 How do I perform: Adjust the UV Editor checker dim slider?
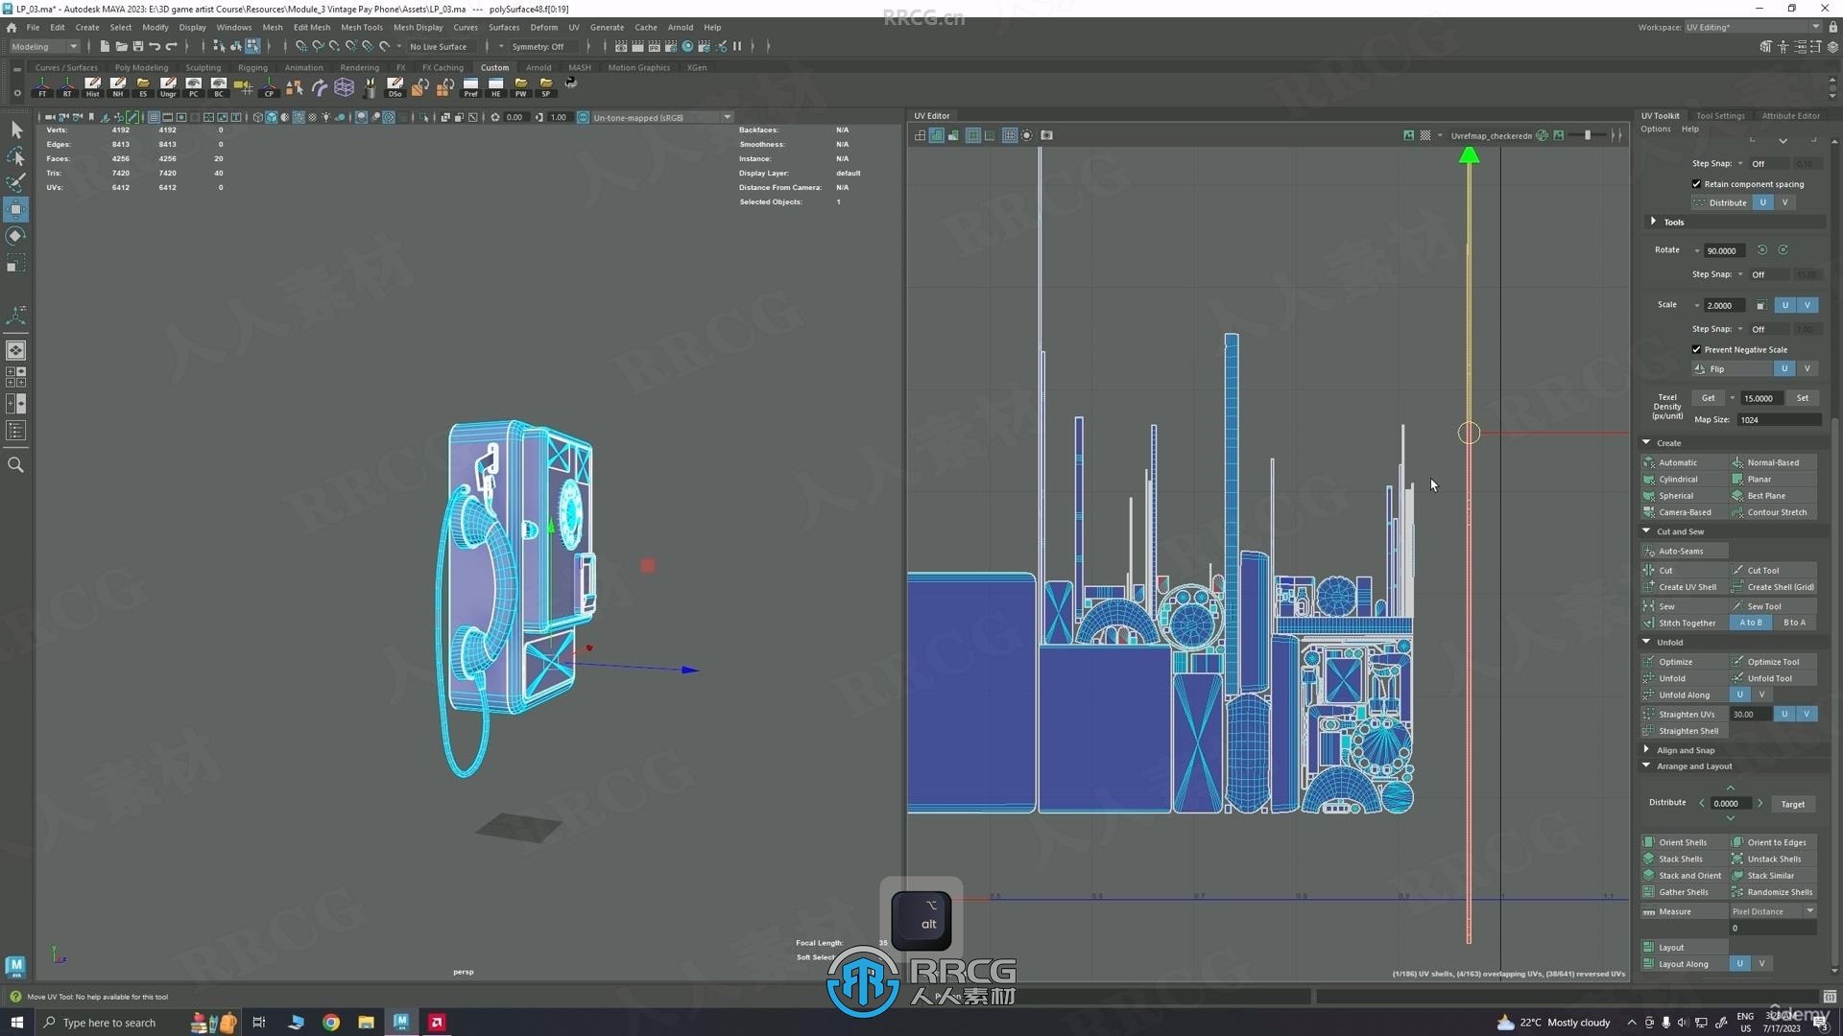1589,135
